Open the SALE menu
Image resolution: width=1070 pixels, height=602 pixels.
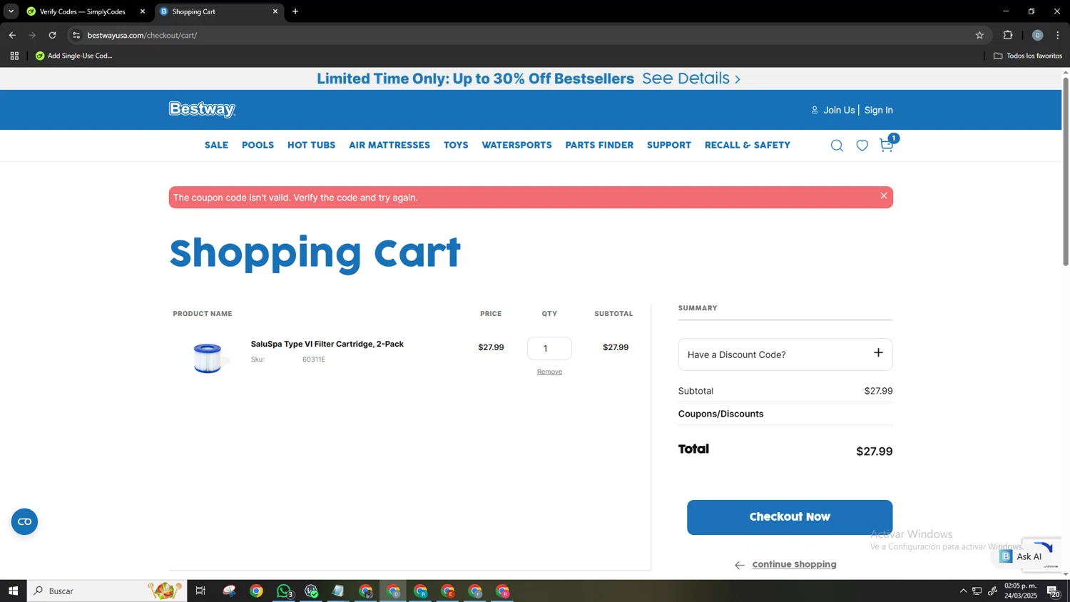pos(216,145)
